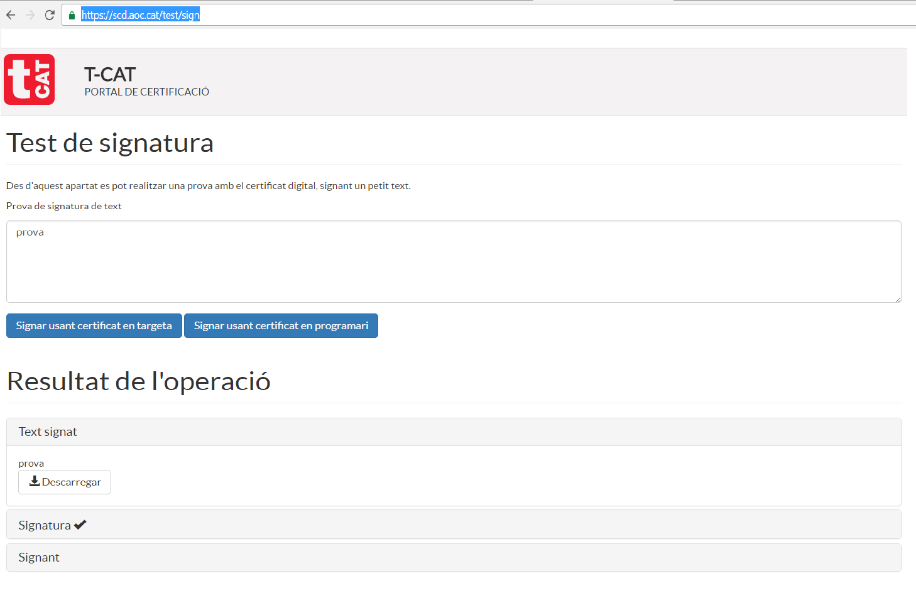916x598 pixels.
Task: Focus the browser address bar URL
Action: [140, 15]
